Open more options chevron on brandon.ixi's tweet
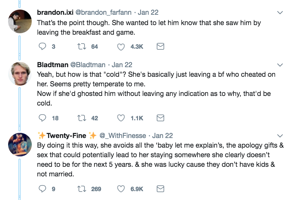 (x=280, y=13)
